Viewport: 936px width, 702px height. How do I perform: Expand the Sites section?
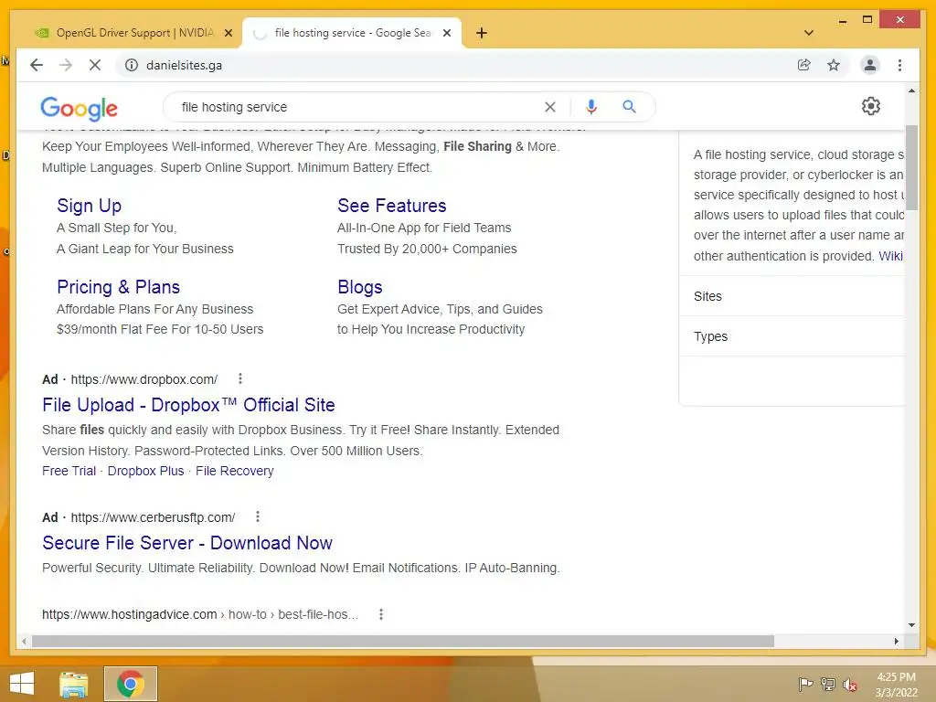coord(792,296)
